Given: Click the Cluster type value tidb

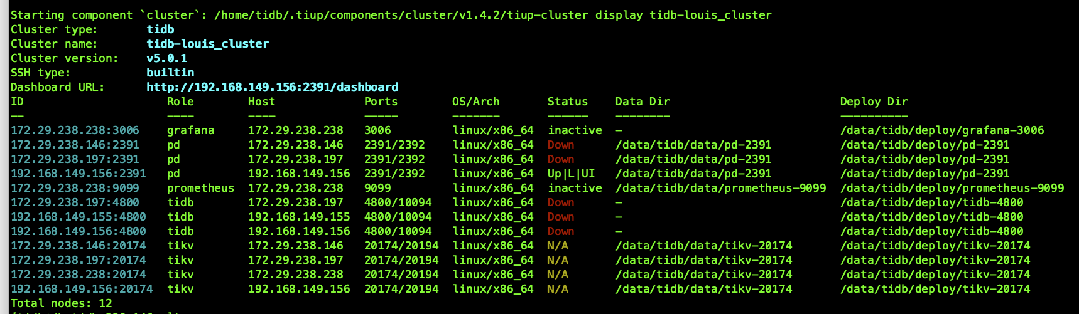Looking at the screenshot, I should [160, 29].
